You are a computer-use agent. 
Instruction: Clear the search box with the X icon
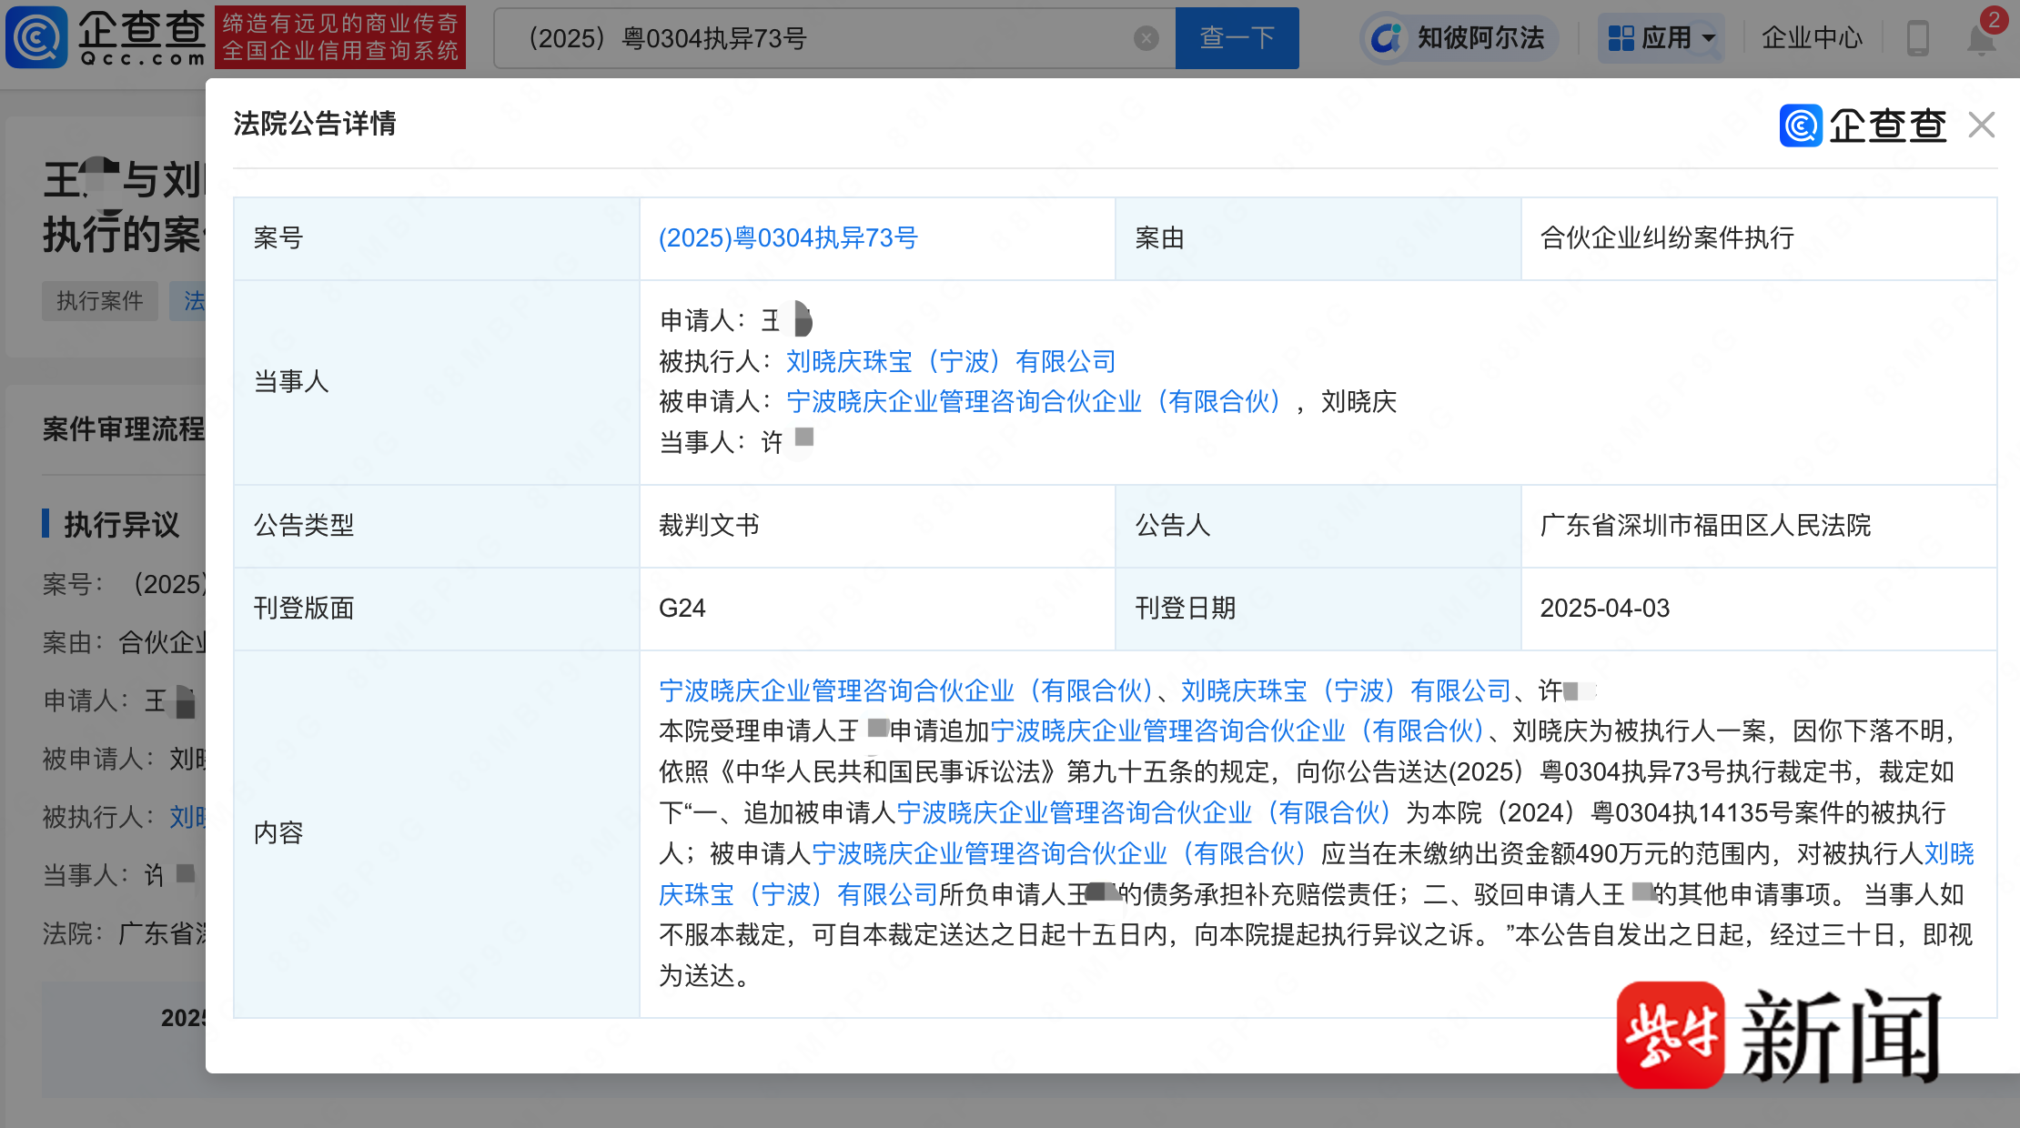pyautogui.click(x=1146, y=38)
